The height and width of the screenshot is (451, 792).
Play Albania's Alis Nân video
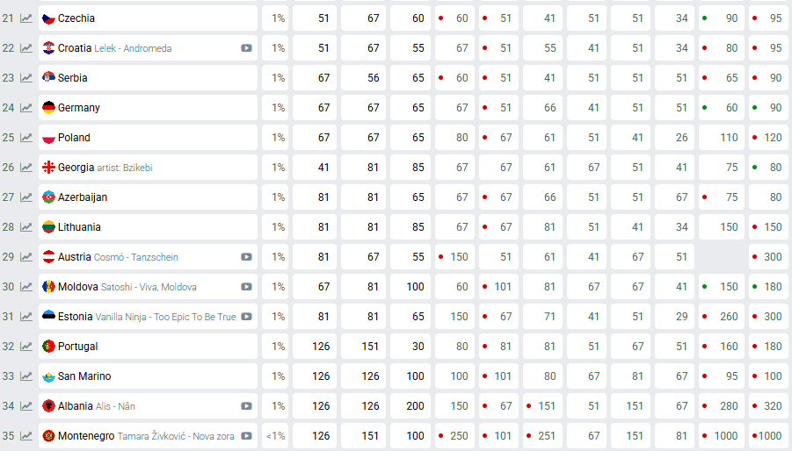[x=247, y=406]
